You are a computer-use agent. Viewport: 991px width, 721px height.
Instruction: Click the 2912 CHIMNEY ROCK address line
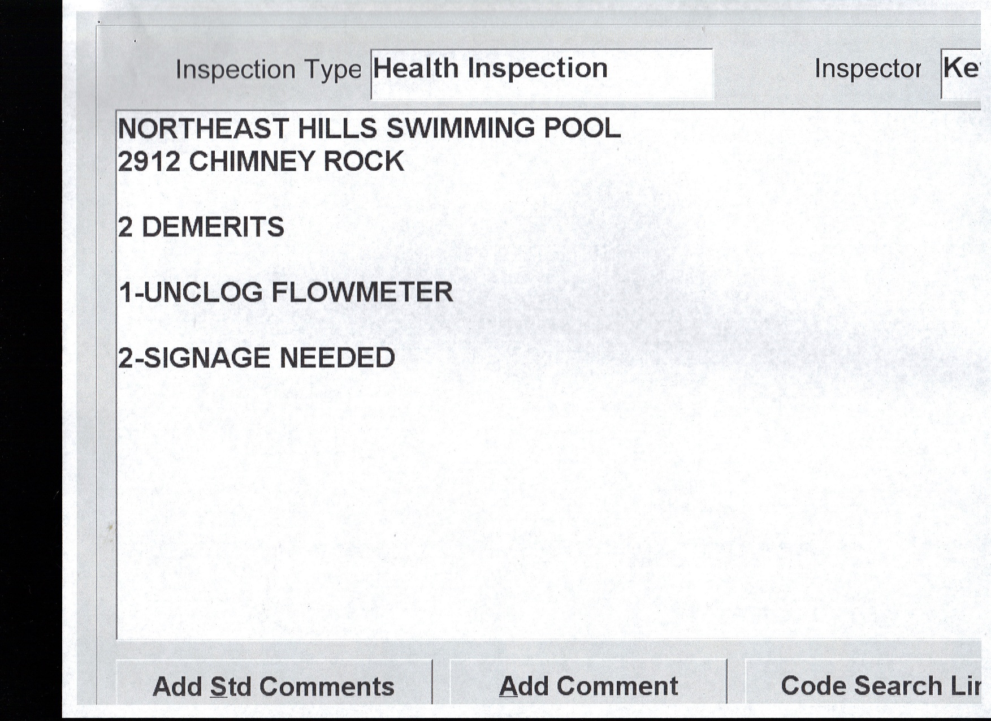point(261,162)
